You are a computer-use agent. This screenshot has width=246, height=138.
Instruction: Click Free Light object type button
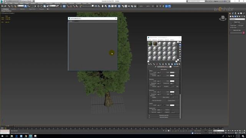(x=241, y=26)
